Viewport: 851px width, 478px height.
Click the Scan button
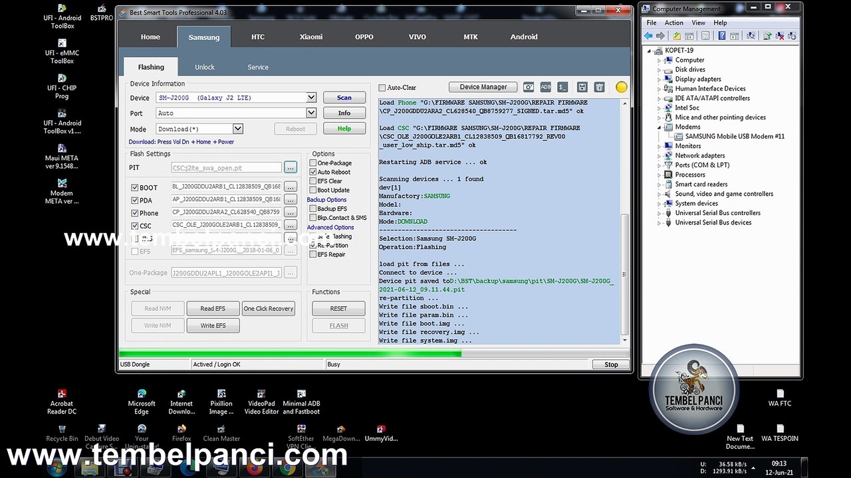pos(344,98)
